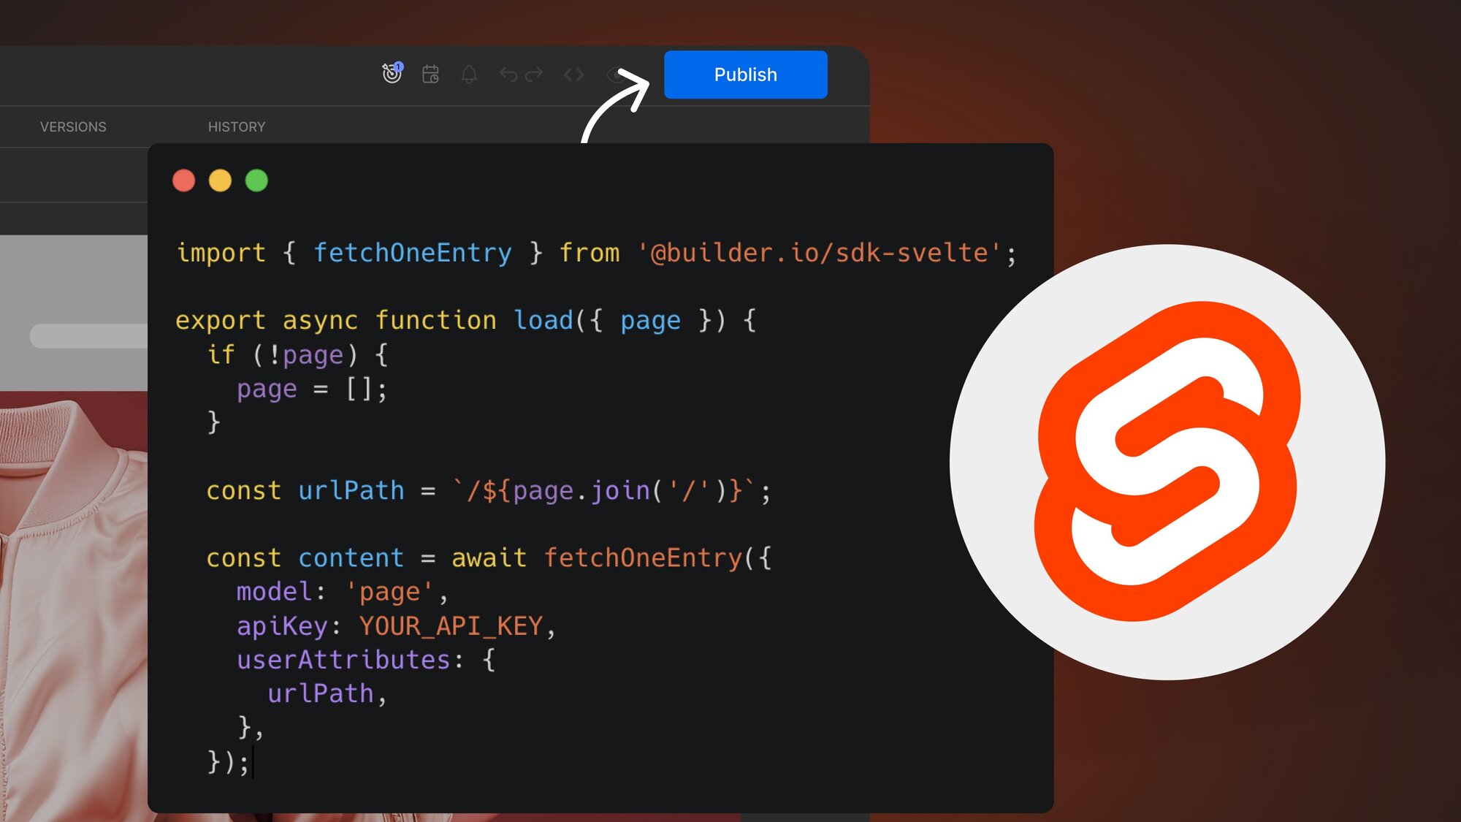Click the undo arrow icon

click(x=508, y=74)
